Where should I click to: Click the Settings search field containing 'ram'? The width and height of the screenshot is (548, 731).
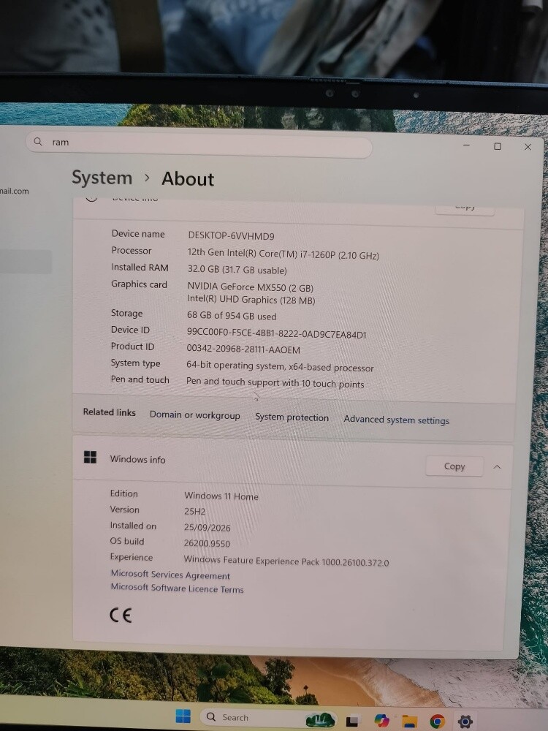point(199,145)
